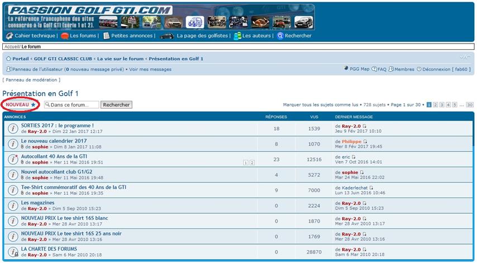477x263 pixels.
Task: Open GOLF GTI CLASSIC CLUB breadcrumb
Action: pos(63,59)
